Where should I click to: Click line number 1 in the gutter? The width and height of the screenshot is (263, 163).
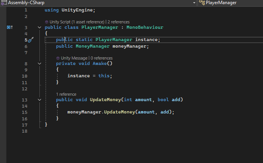pyautogui.click(x=26, y=10)
